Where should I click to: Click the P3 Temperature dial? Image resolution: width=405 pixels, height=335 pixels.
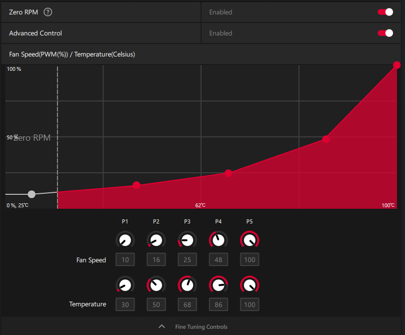pyautogui.click(x=187, y=285)
